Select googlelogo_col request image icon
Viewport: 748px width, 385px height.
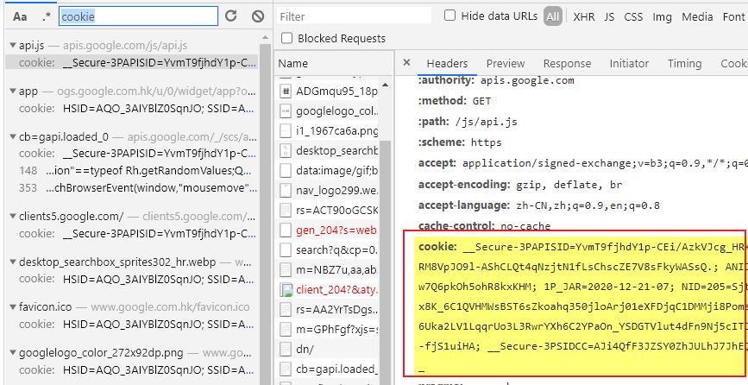tap(286, 111)
